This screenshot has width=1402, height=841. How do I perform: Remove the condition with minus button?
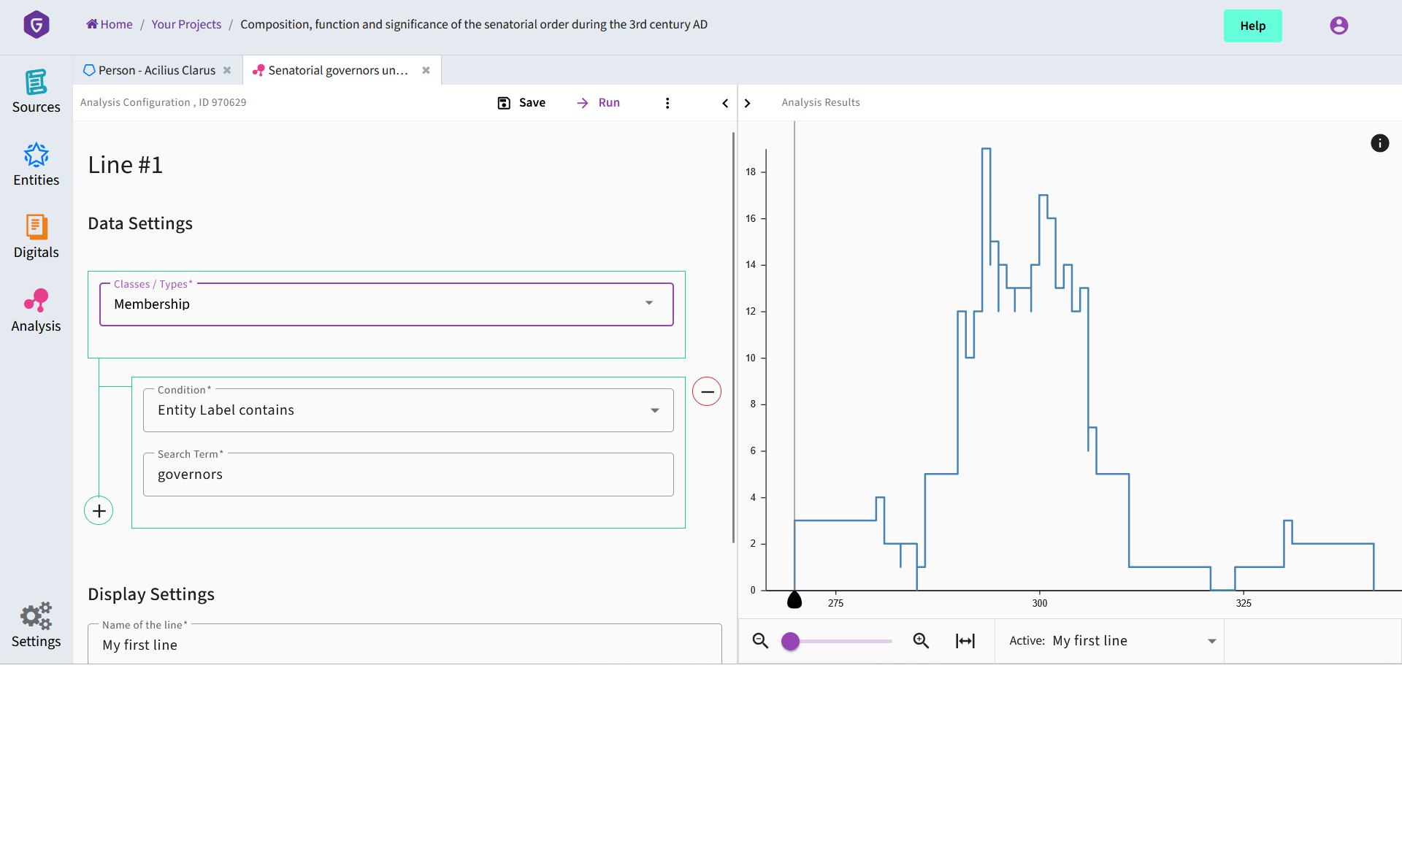[x=707, y=392]
